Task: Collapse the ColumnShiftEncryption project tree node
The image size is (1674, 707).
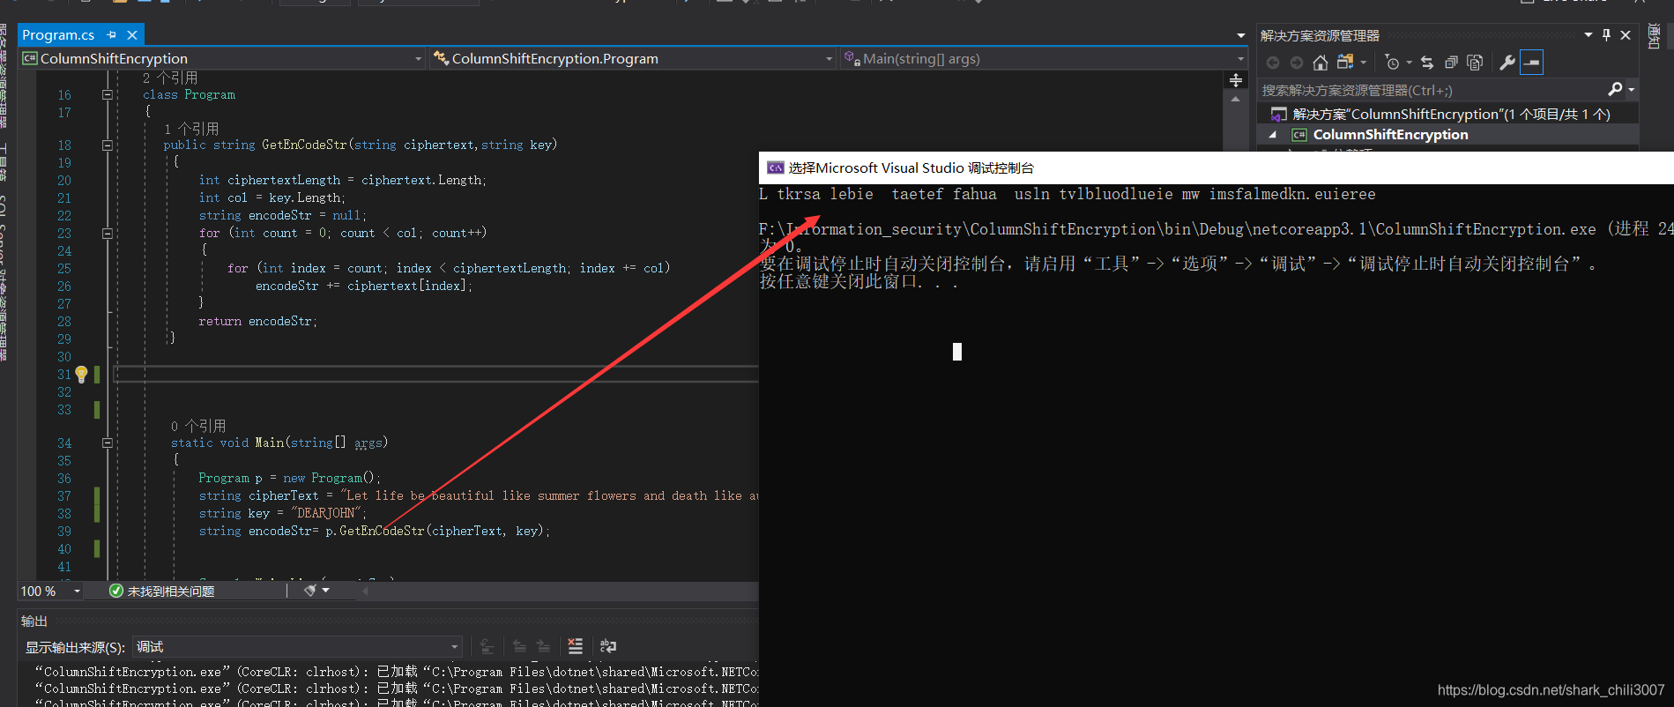Action: [x=1272, y=134]
